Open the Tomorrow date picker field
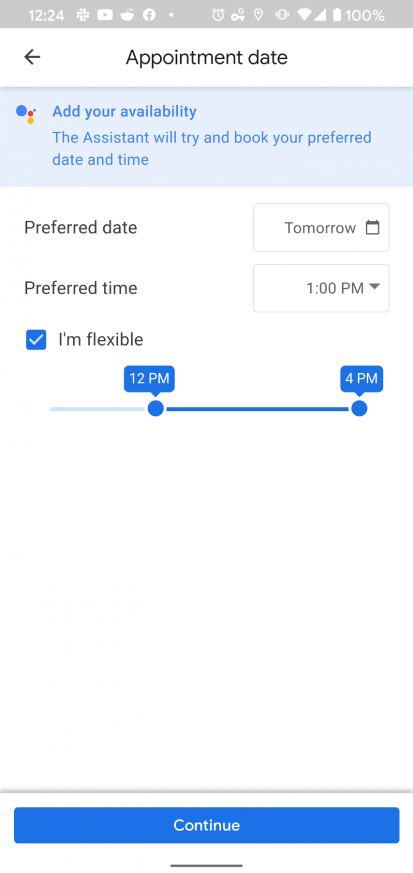This screenshot has height=873, width=413. 320,228
